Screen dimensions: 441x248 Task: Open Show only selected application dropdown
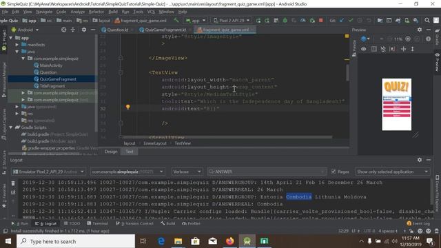392,172
